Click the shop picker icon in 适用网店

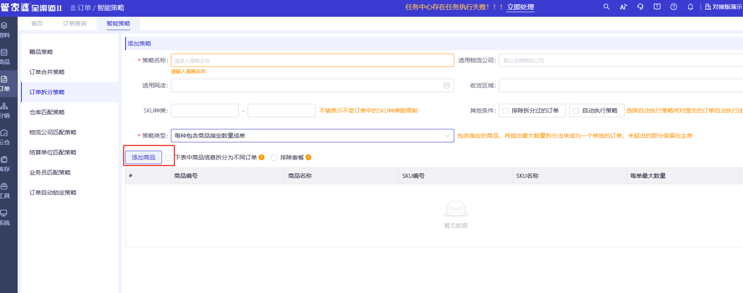tap(447, 85)
